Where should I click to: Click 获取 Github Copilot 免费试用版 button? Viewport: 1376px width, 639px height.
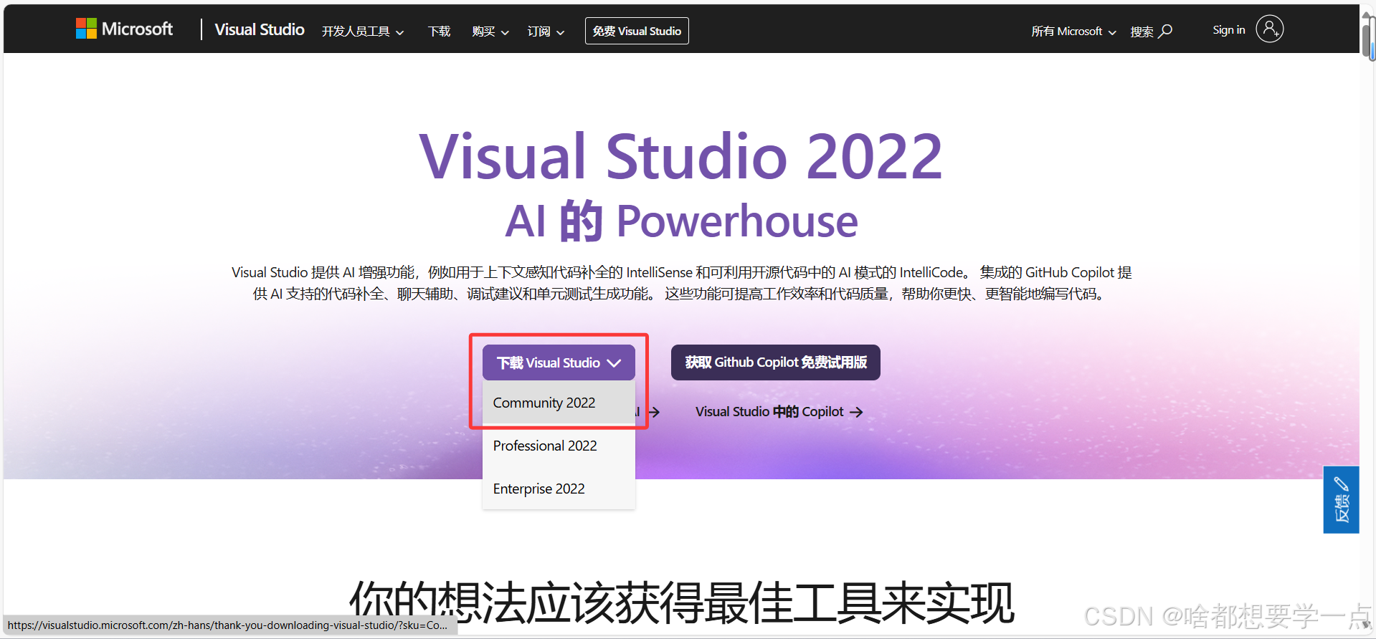click(x=776, y=362)
